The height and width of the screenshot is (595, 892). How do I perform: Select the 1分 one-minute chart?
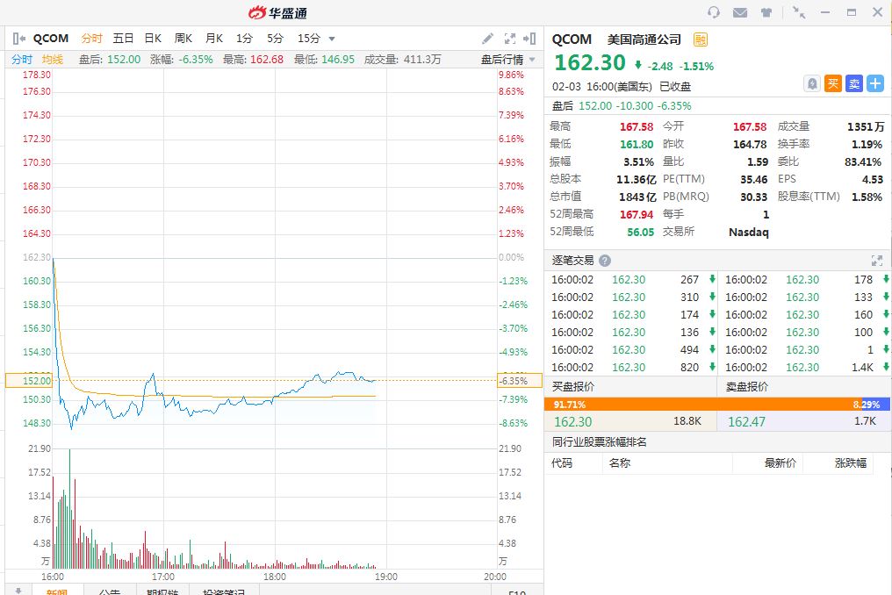coord(245,38)
